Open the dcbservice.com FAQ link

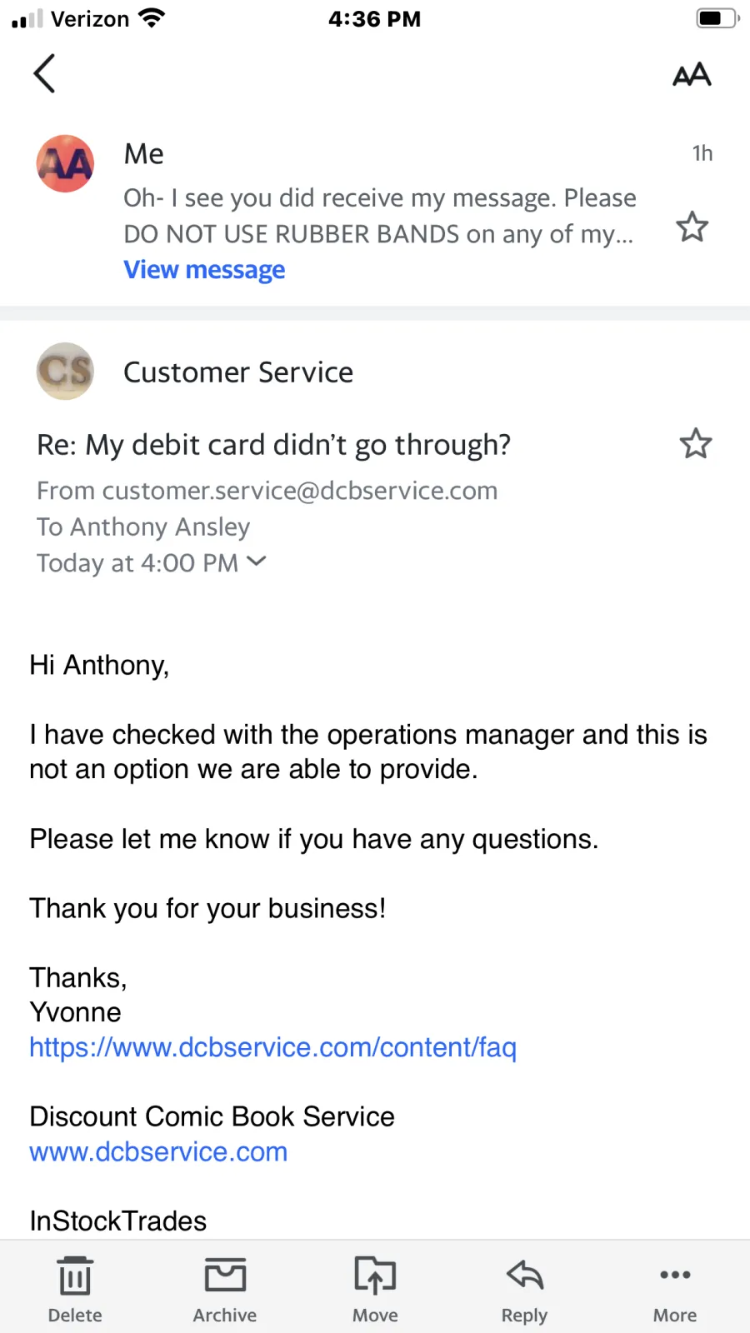click(272, 1047)
